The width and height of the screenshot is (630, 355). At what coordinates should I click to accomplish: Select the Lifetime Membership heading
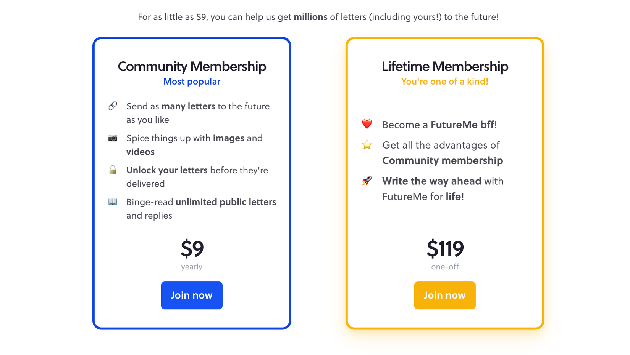pyautogui.click(x=445, y=66)
